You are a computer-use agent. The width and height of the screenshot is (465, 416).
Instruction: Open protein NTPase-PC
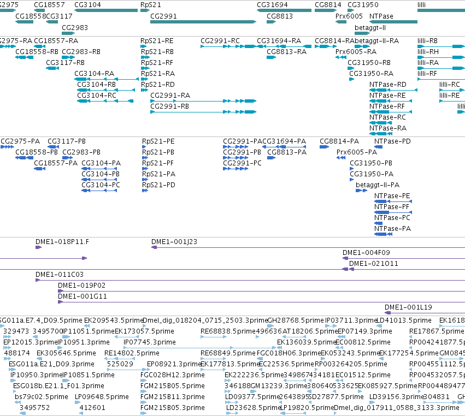(392, 217)
